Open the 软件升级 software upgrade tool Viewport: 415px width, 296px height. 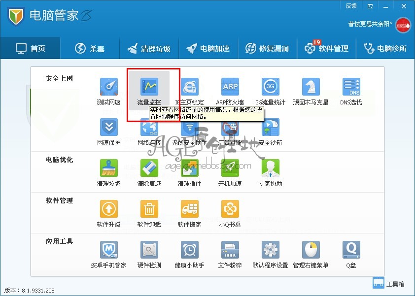point(108,214)
